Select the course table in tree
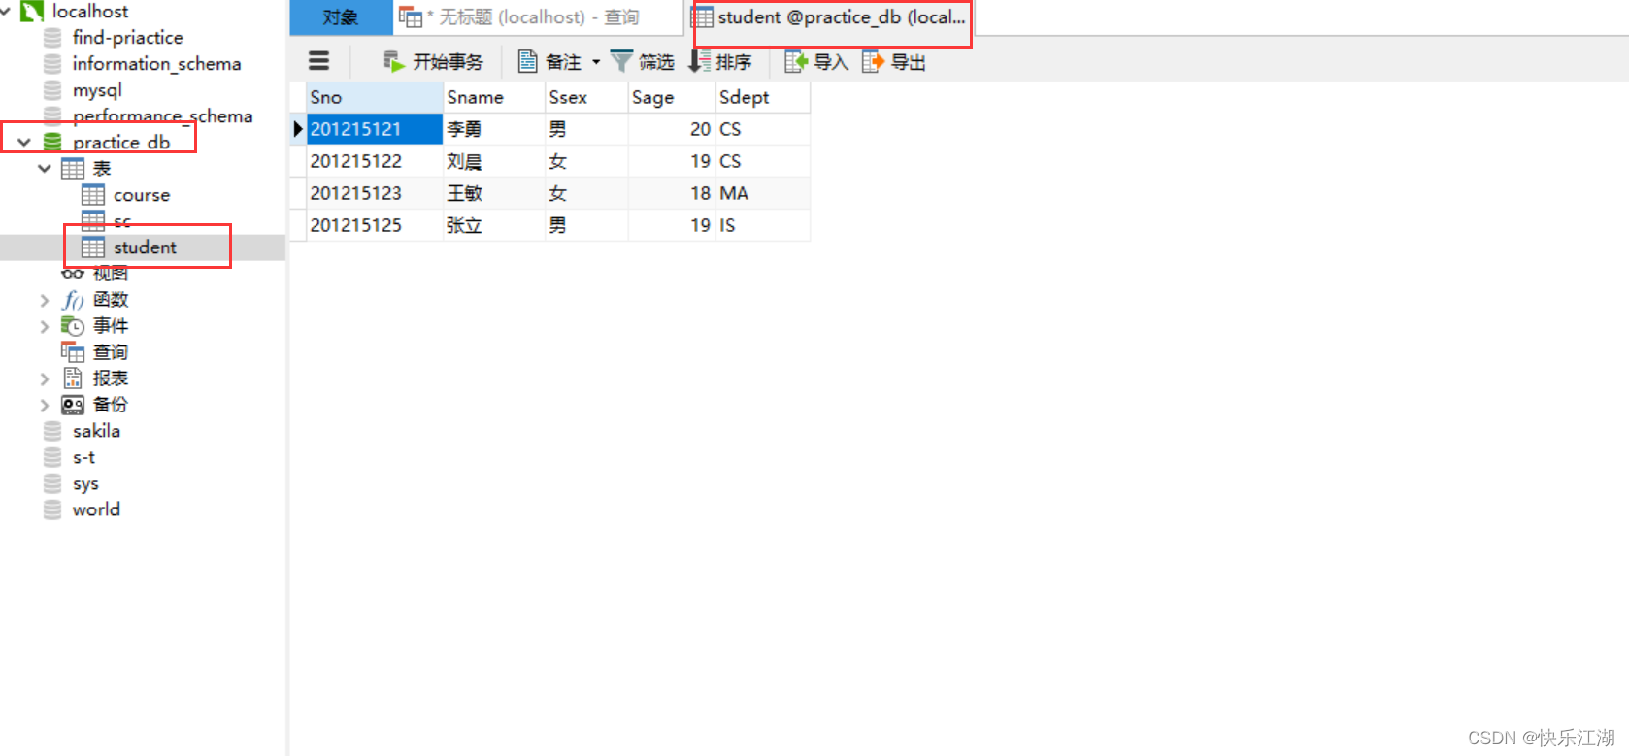This screenshot has height=756, width=1629. 142,195
